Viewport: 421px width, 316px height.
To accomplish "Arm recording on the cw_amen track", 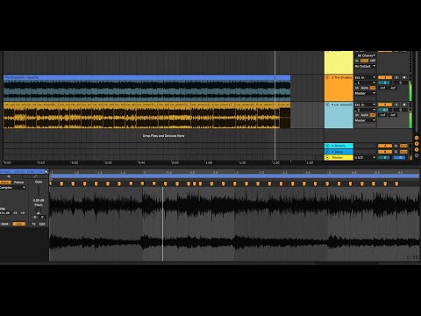I will [404, 104].
